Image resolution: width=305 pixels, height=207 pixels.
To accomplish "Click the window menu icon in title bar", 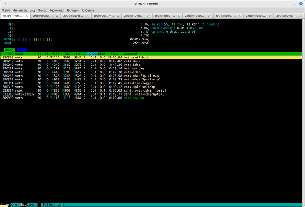I will 4,3.
